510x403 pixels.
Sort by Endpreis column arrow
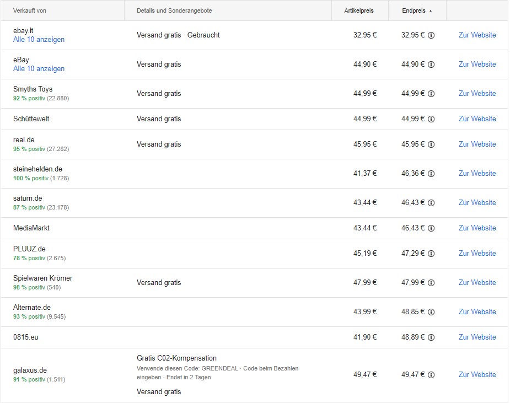(430, 10)
